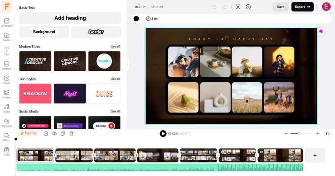Viewport: 335px width, 176px height.
Task: Click the redo arrow
Action: point(224,7)
